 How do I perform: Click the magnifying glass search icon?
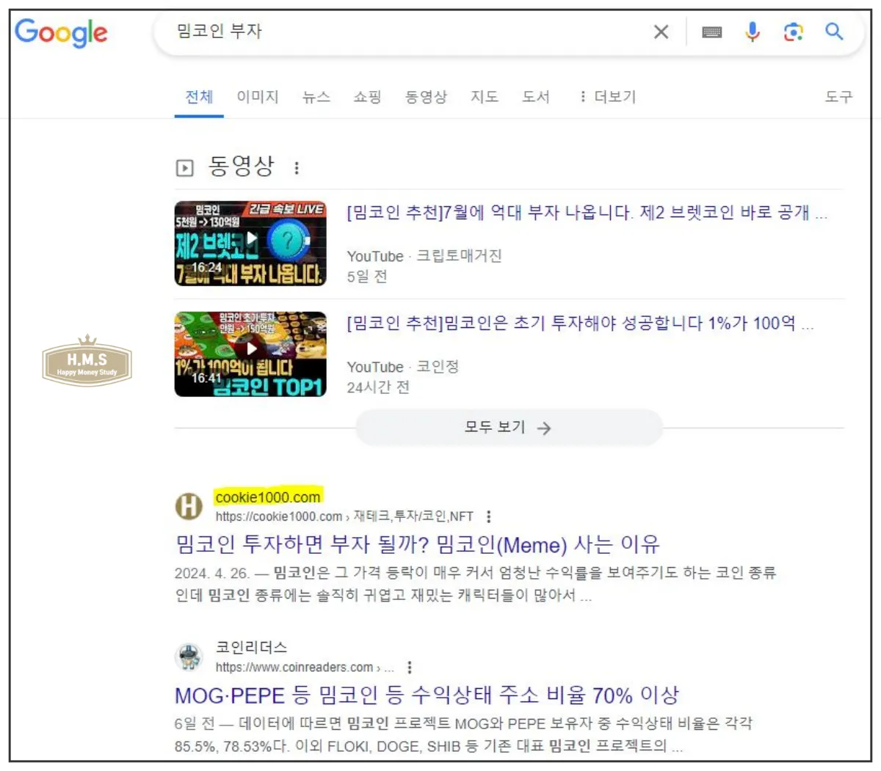(834, 32)
